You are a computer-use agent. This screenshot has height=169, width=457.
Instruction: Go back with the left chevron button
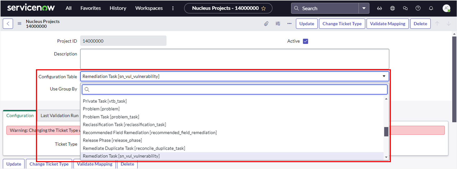[x=8, y=24]
